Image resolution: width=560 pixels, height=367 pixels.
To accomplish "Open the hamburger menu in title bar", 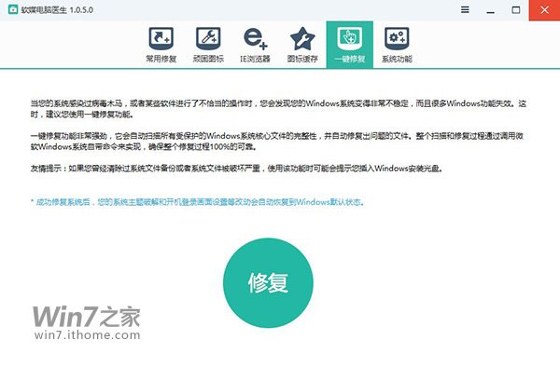I will coord(465,9).
